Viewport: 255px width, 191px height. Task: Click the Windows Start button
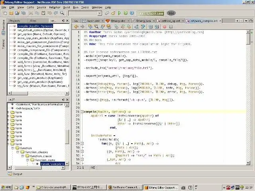click(6, 187)
